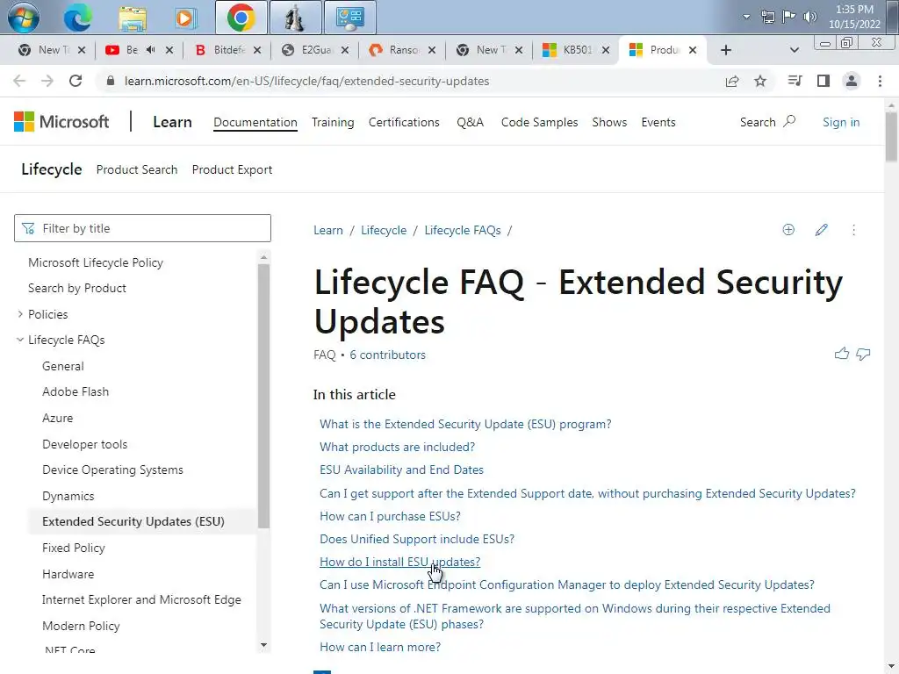The image size is (899, 674).
Task: Click the address bar URL
Action: pos(306,81)
